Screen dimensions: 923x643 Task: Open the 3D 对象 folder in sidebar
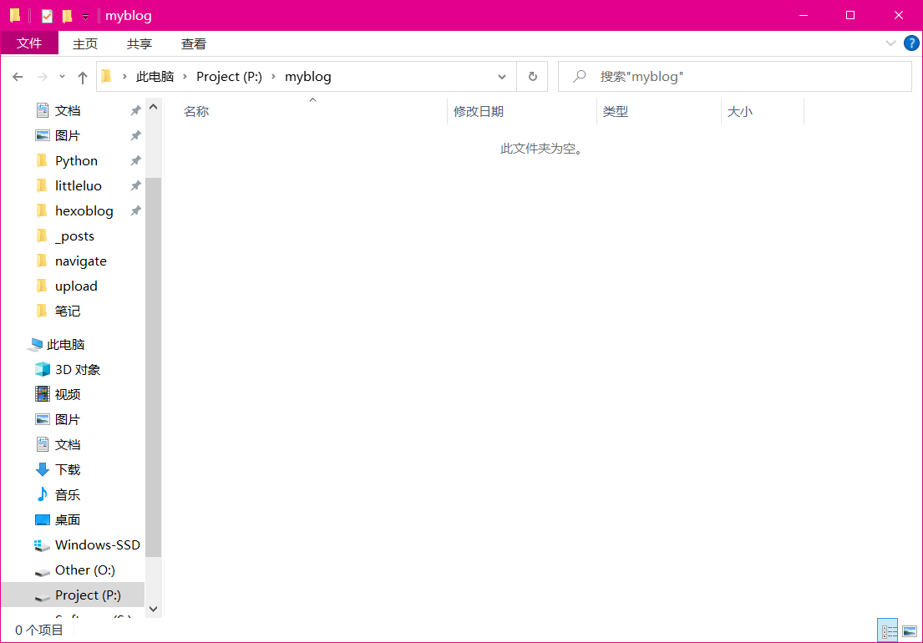[x=77, y=369]
